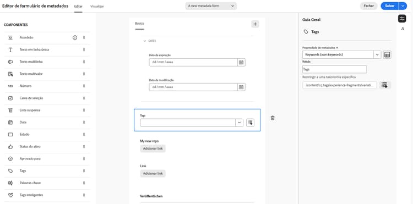Select the Estado component icon
Screen dimensions: 413x204
pos(10,134)
